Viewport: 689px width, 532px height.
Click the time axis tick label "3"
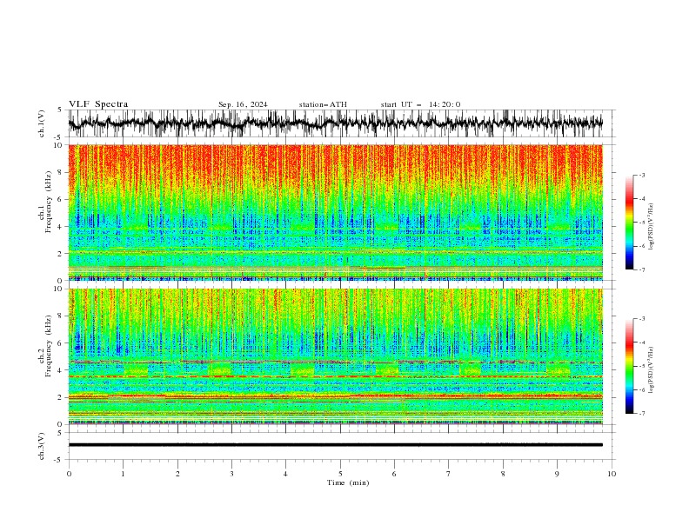[231, 474]
